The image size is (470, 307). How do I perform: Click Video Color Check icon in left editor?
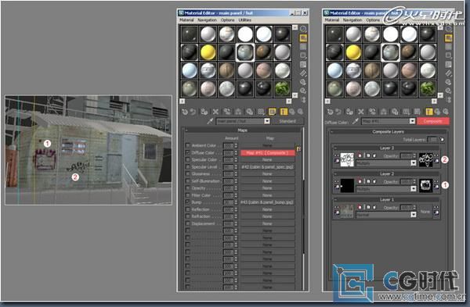pyautogui.click(x=303, y=64)
